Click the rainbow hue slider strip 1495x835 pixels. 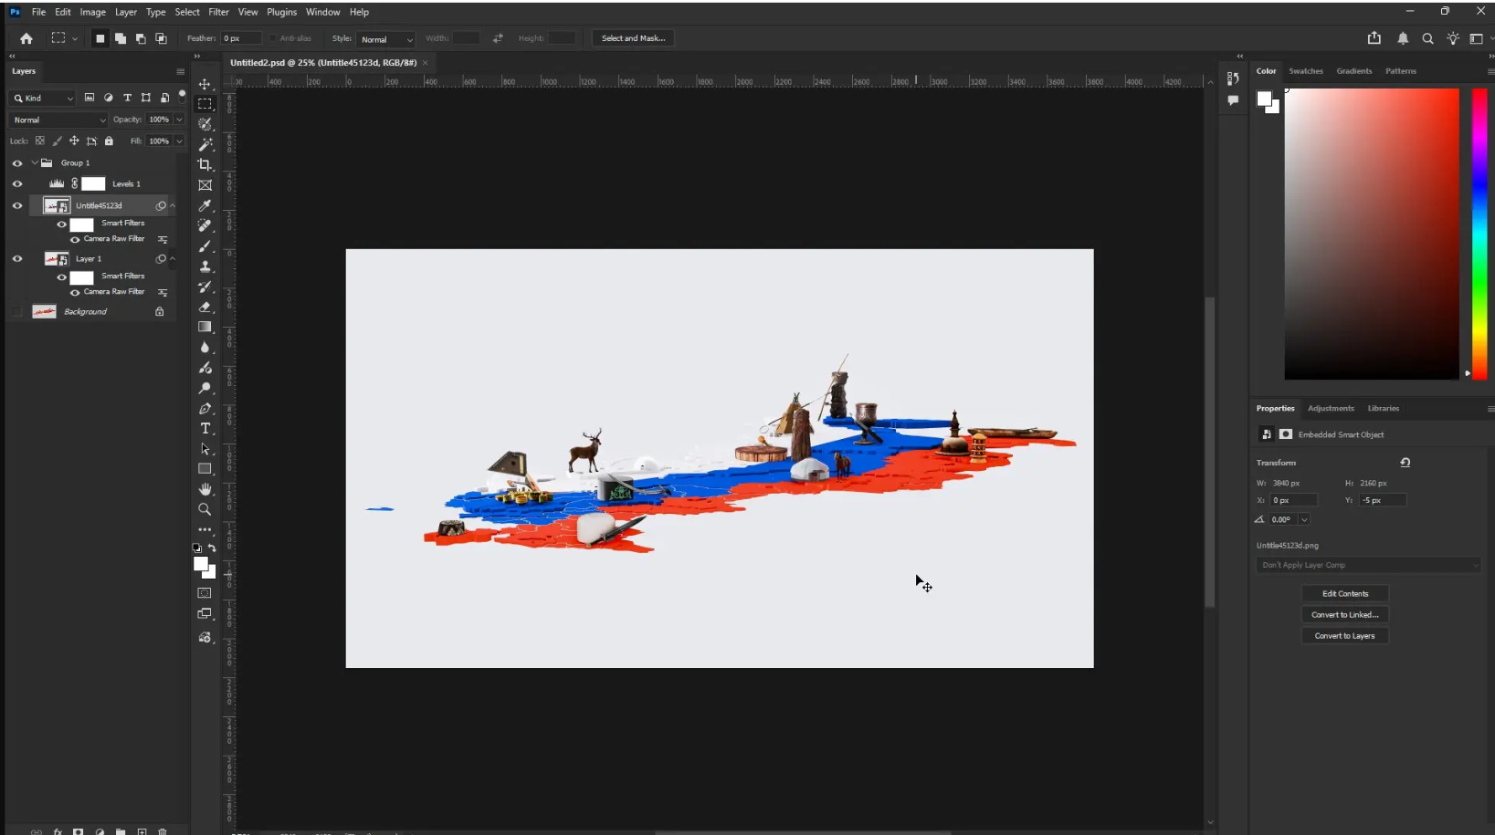point(1479,228)
